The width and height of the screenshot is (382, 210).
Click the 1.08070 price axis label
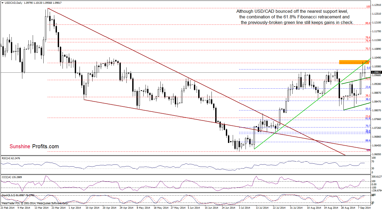[x=376, y=110]
